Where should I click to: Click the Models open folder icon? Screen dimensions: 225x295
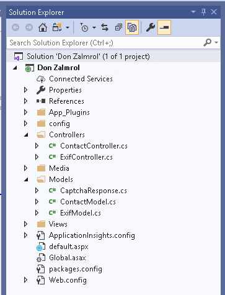point(41,179)
